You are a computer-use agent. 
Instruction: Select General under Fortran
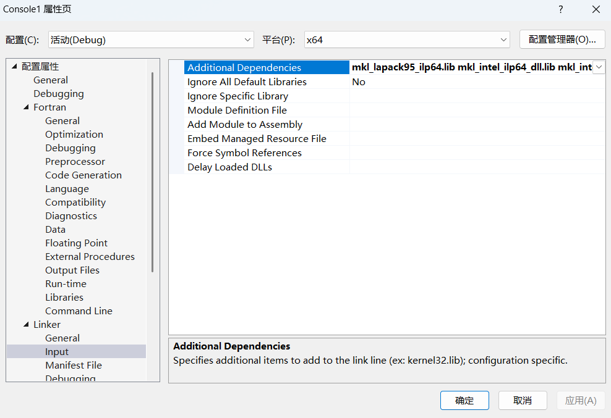[x=62, y=121]
